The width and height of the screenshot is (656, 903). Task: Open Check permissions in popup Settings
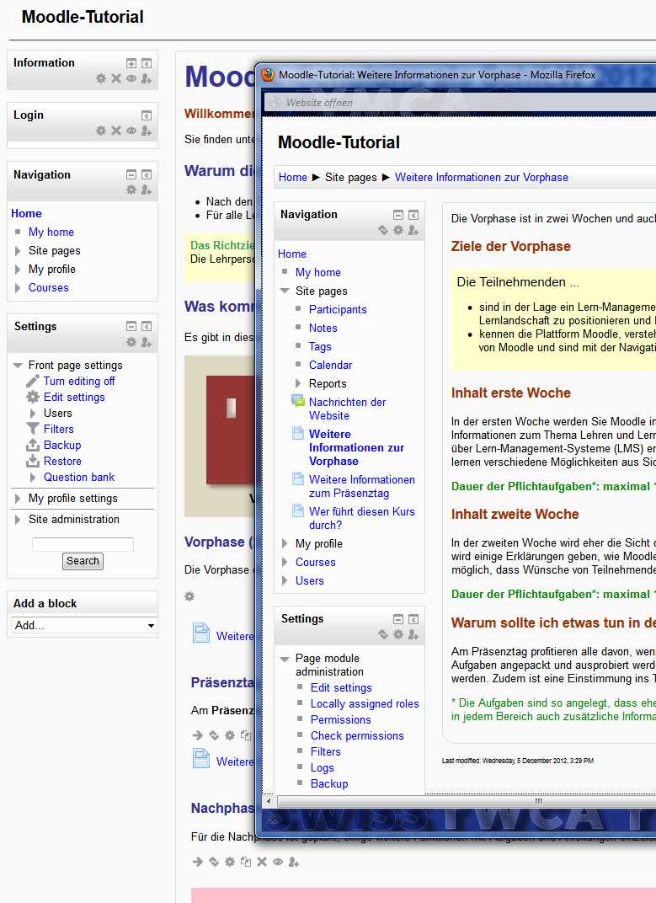pyautogui.click(x=357, y=736)
